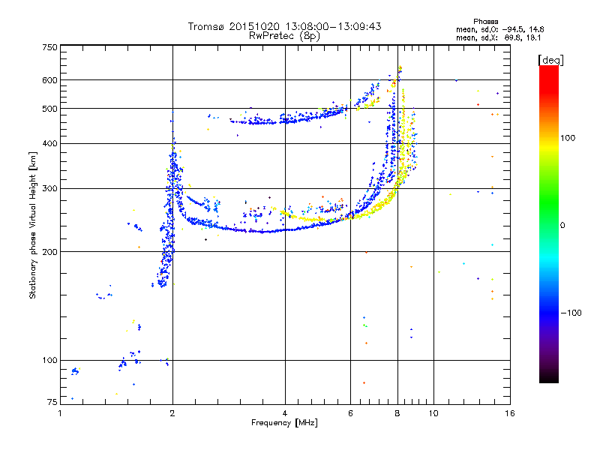The width and height of the screenshot is (600, 450).
Task: Click the "Phases" heading text
Action: click(485, 22)
